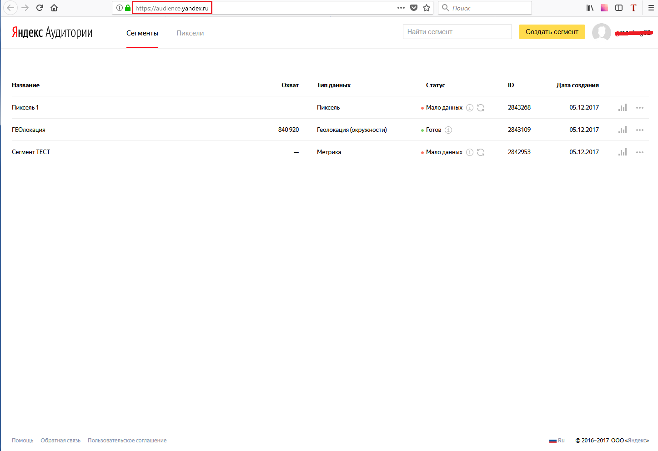
Task: Click the Готов status label
Action: [434, 130]
